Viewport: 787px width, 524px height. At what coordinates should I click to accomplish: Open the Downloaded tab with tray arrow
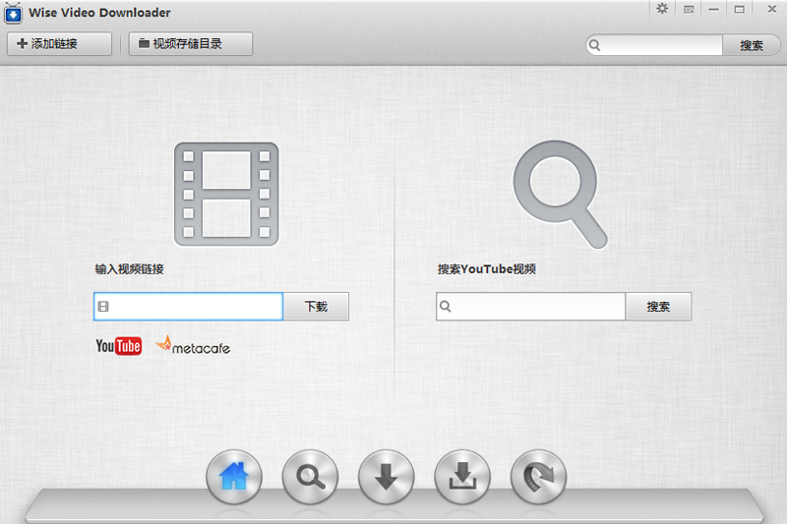point(462,477)
